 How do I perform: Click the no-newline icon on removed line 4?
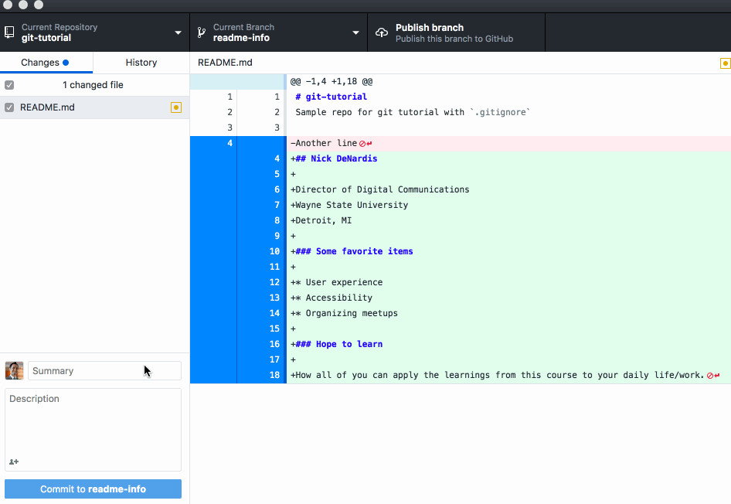pyautogui.click(x=363, y=143)
